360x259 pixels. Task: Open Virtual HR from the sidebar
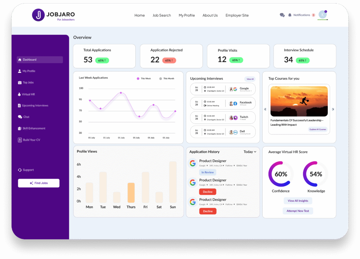[x=28, y=94]
